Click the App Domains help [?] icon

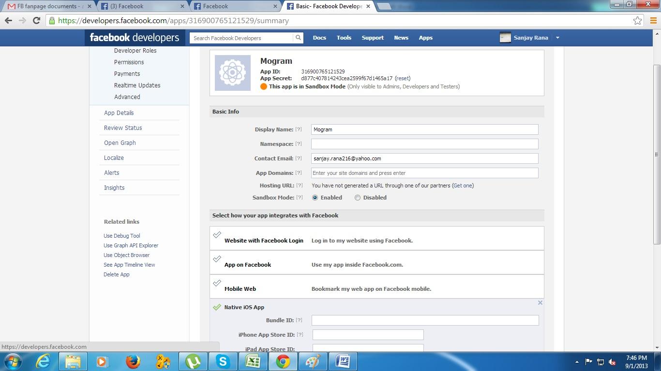pos(299,173)
